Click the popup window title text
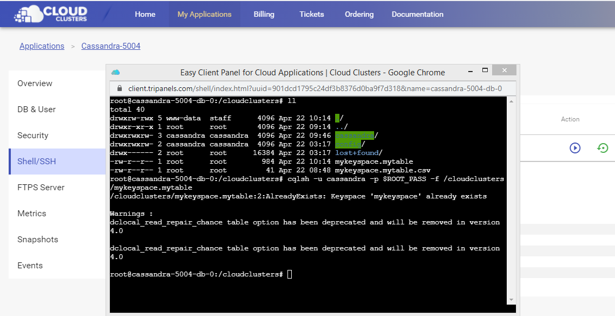The width and height of the screenshot is (615, 316). point(312,72)
